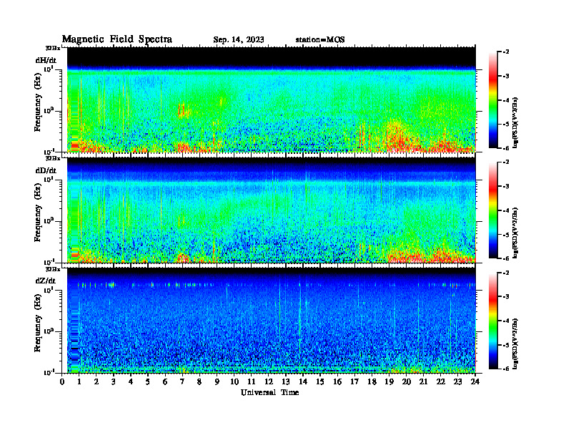Click hour tick label '13' on time axis
The height and width of the screenshot is (438, 566).
tap(286, 381)
